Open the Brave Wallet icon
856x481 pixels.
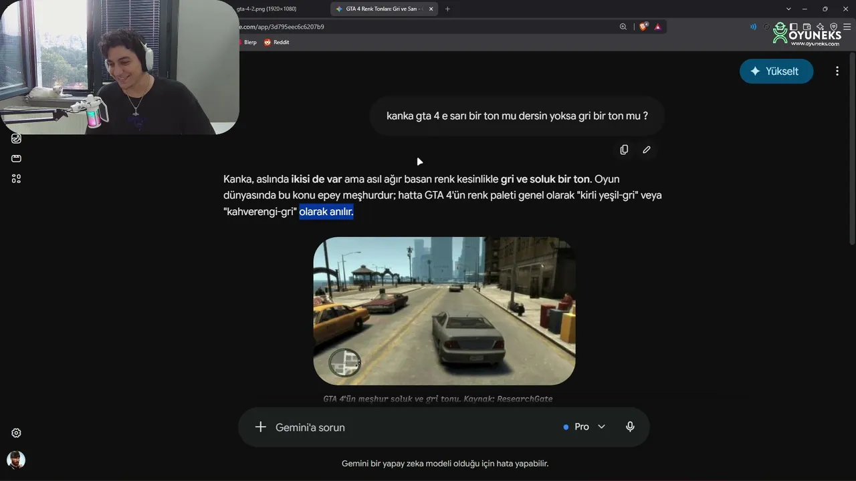[x=807, y=27]
